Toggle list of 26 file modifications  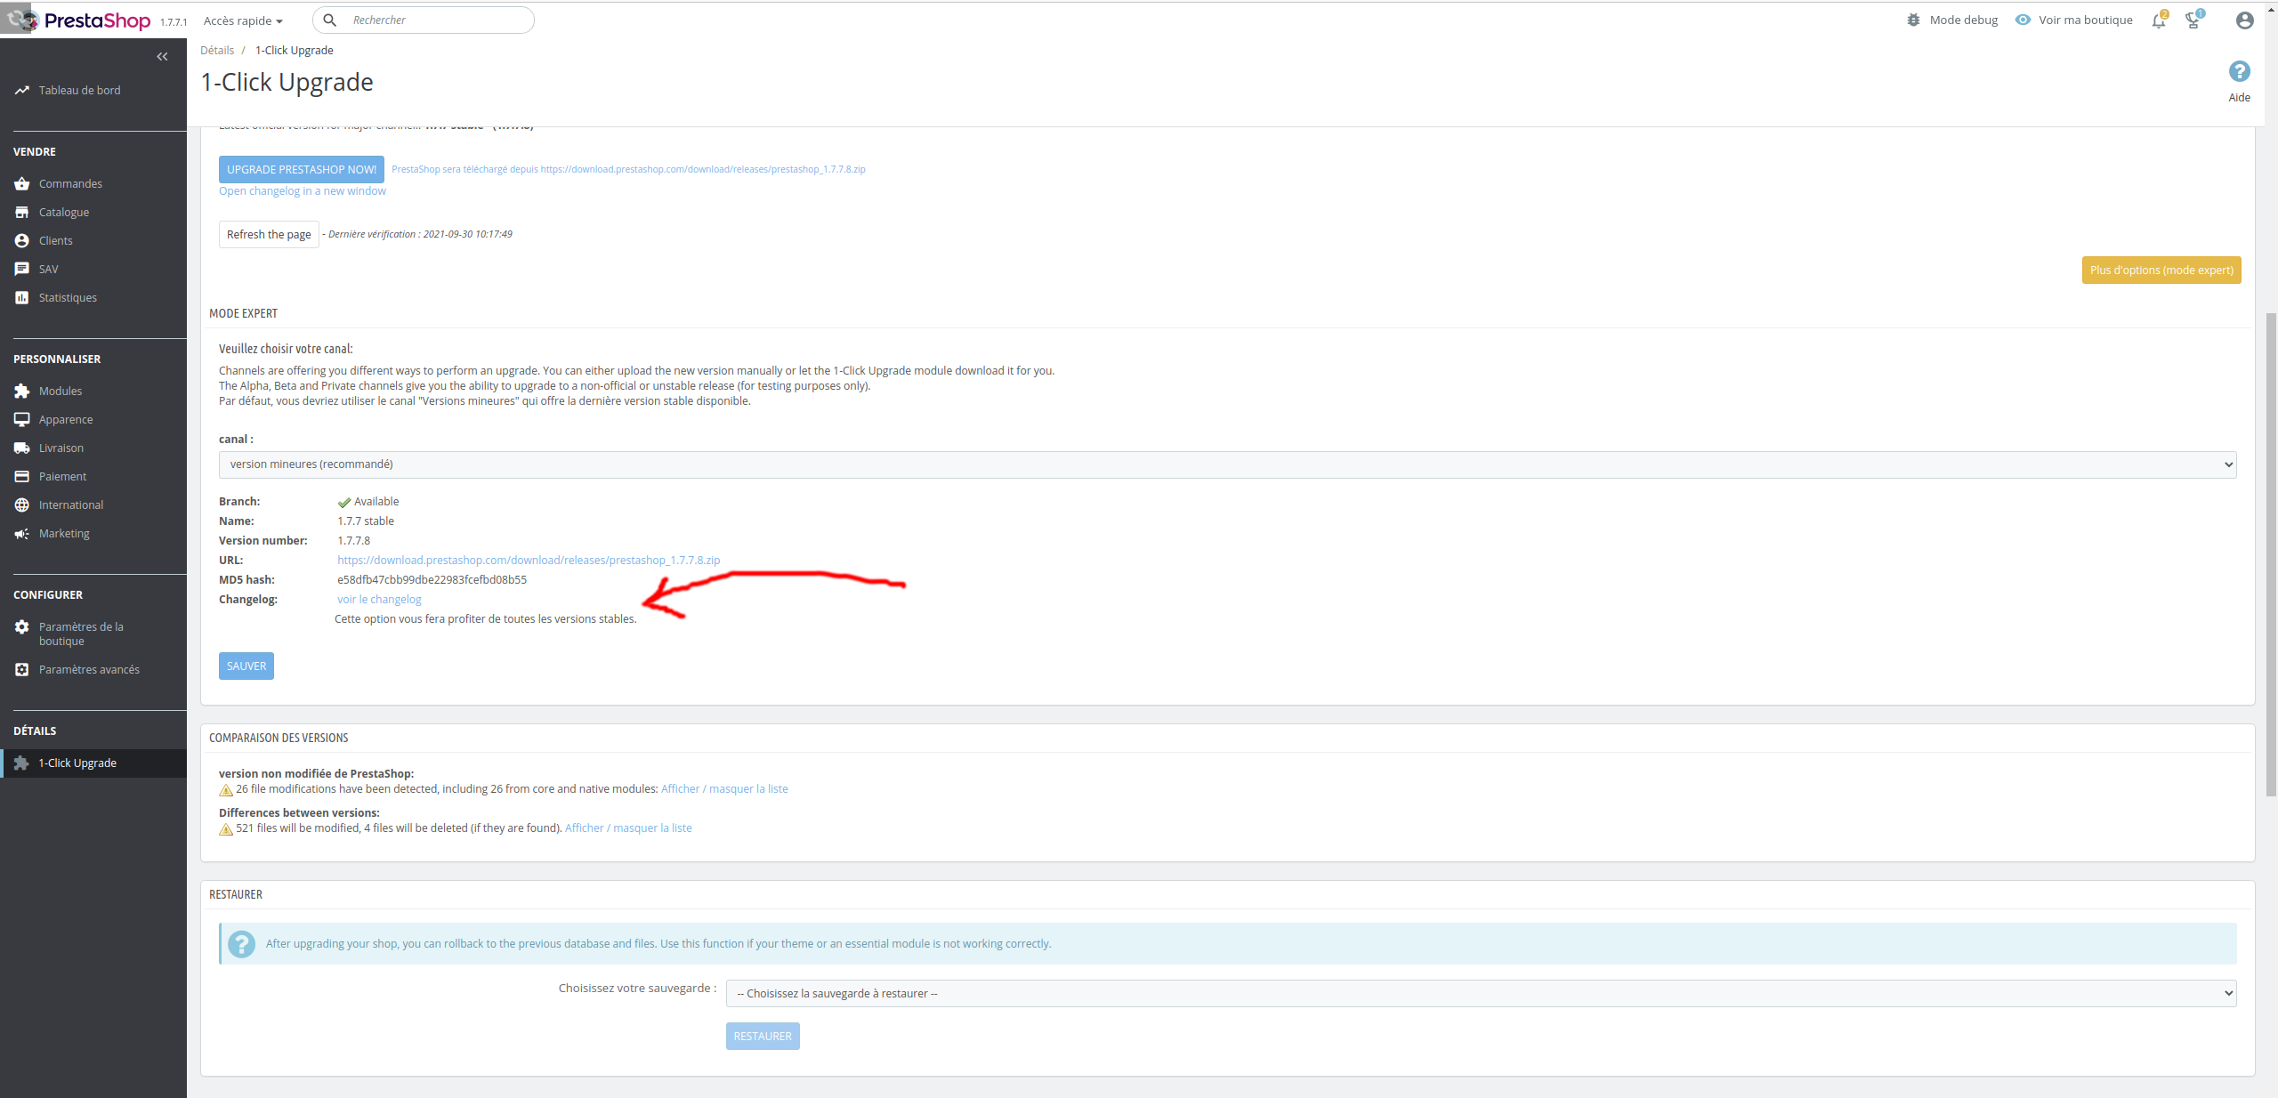pos(724,789)
